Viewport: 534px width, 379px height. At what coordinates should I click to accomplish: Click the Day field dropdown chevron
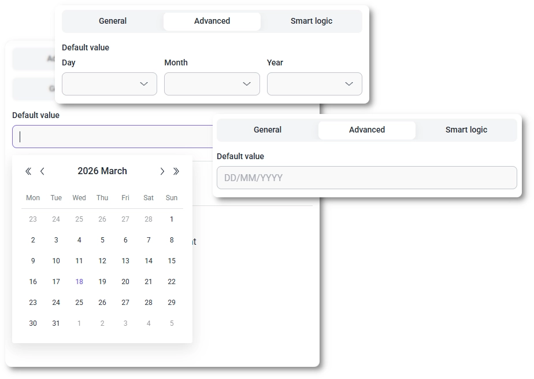144,84
